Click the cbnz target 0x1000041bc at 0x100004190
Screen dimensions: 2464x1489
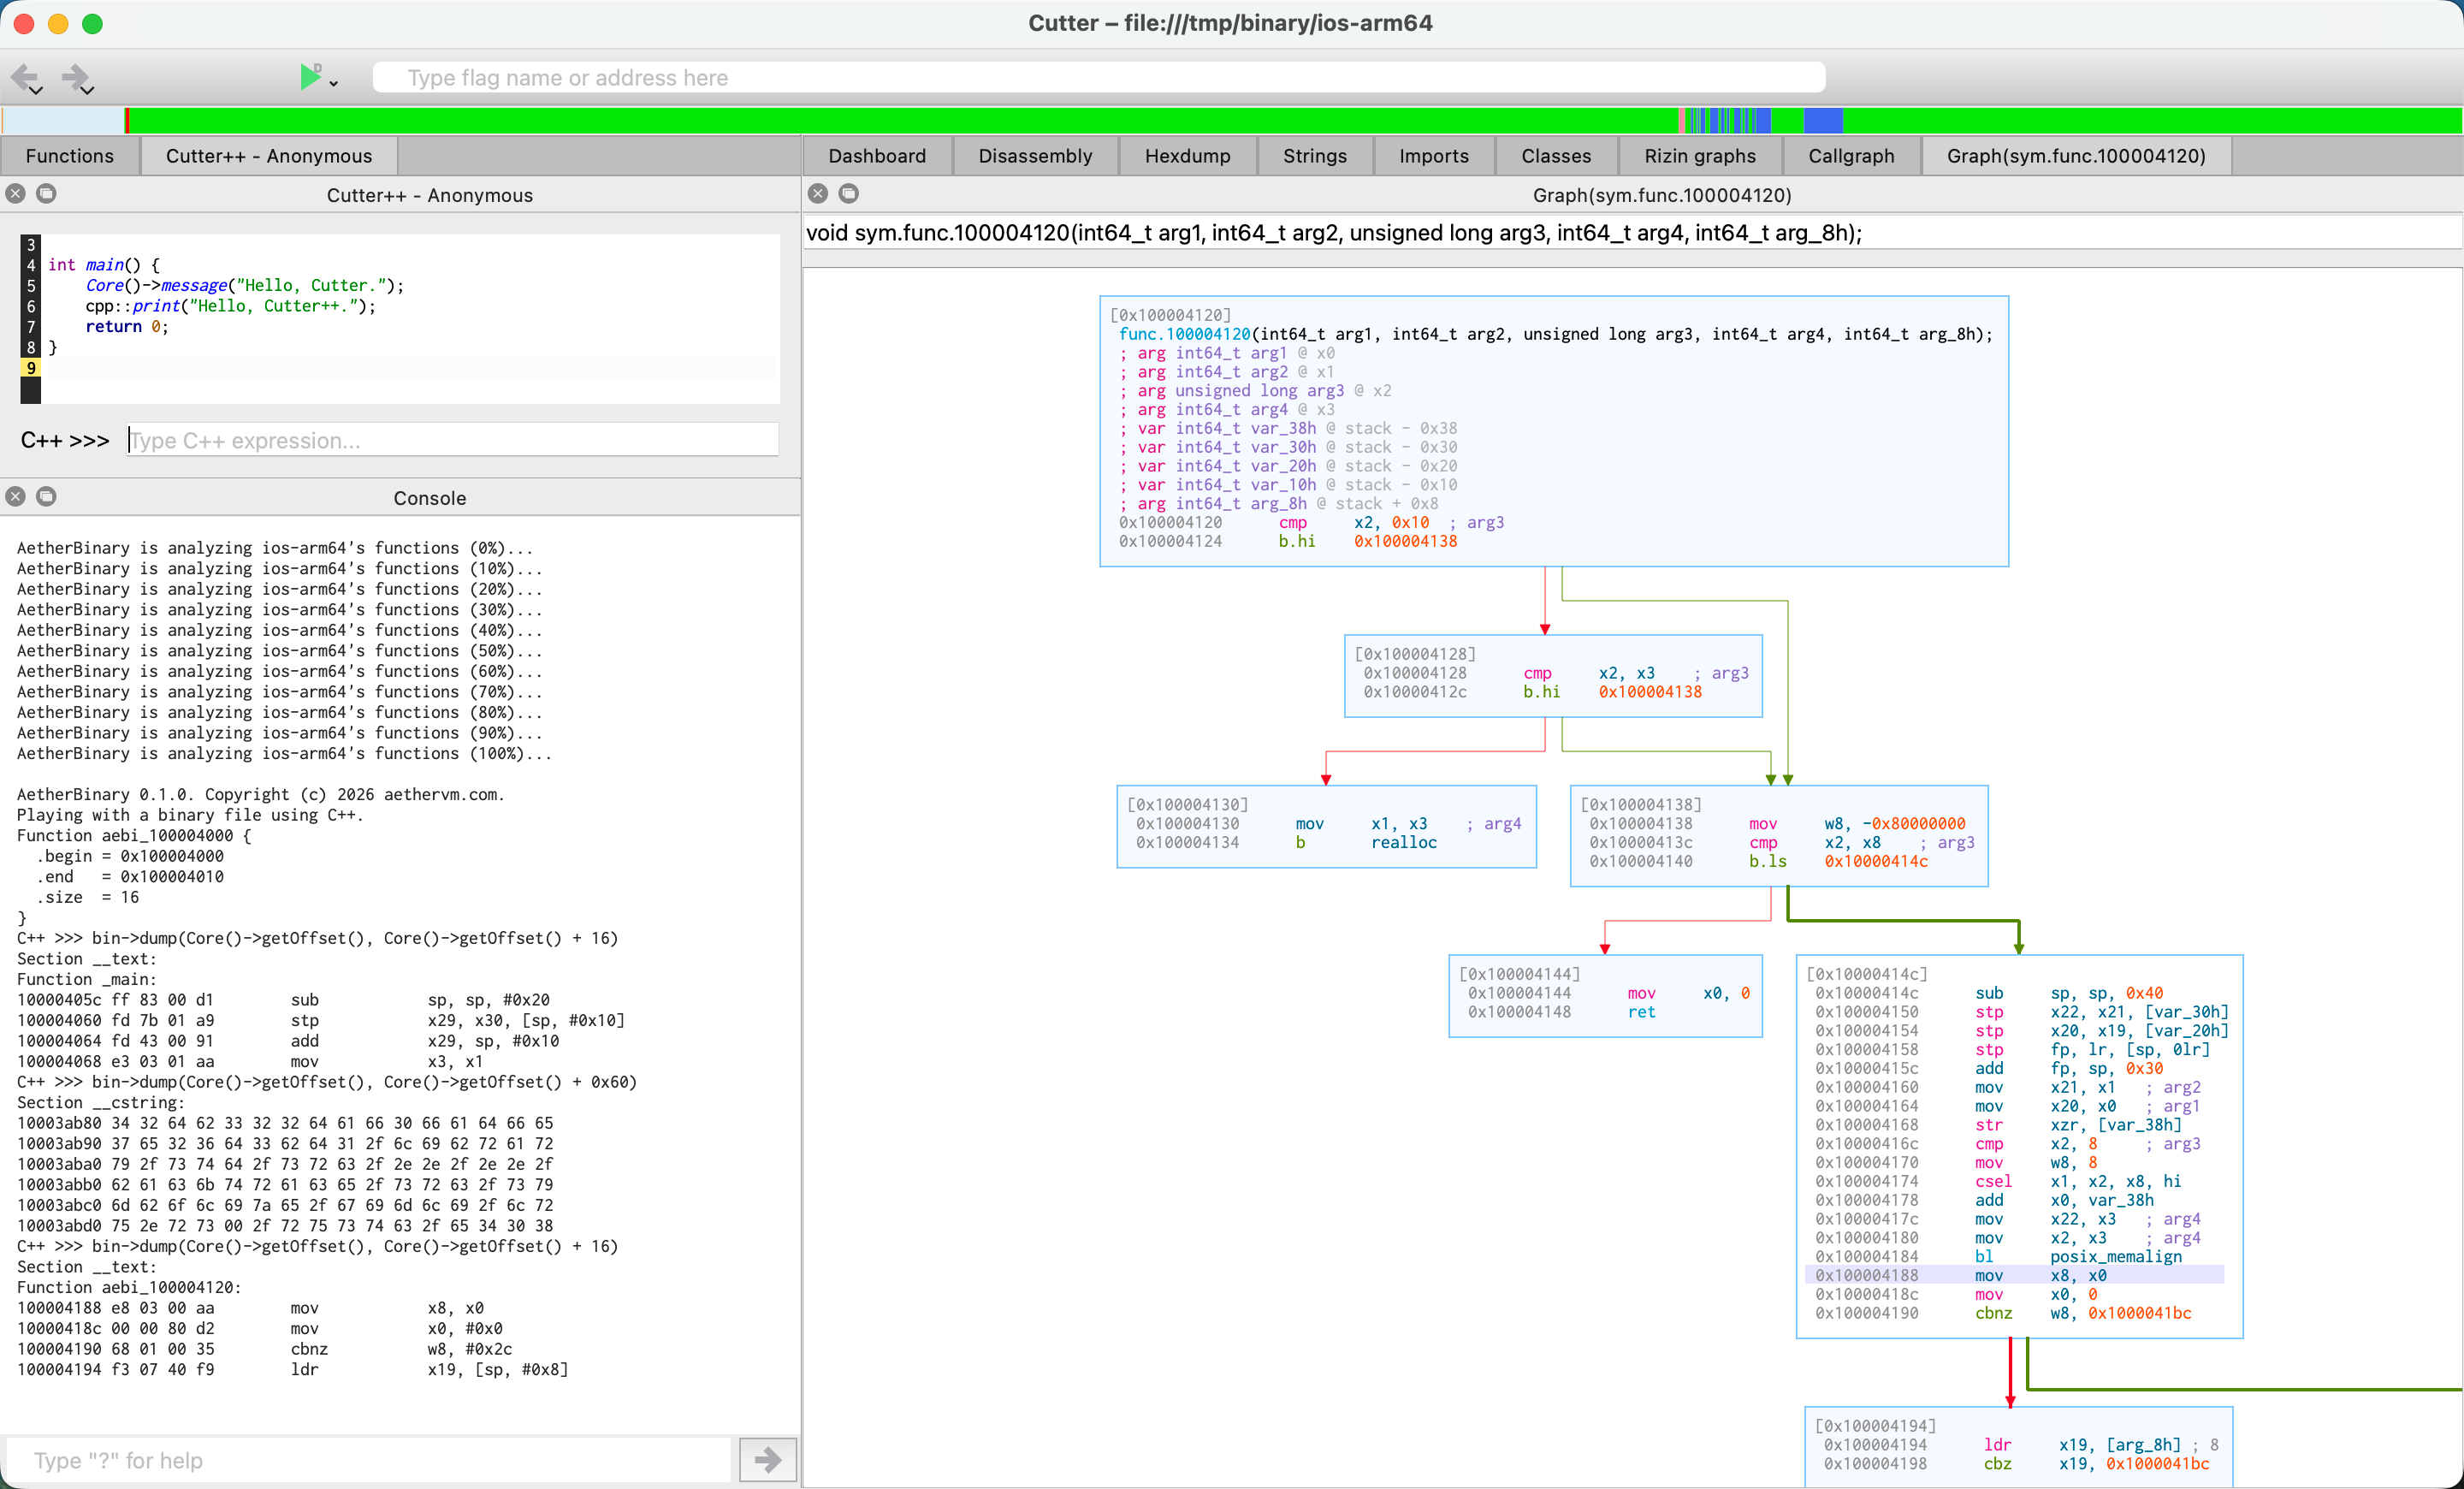(x=2139, y=1313)
